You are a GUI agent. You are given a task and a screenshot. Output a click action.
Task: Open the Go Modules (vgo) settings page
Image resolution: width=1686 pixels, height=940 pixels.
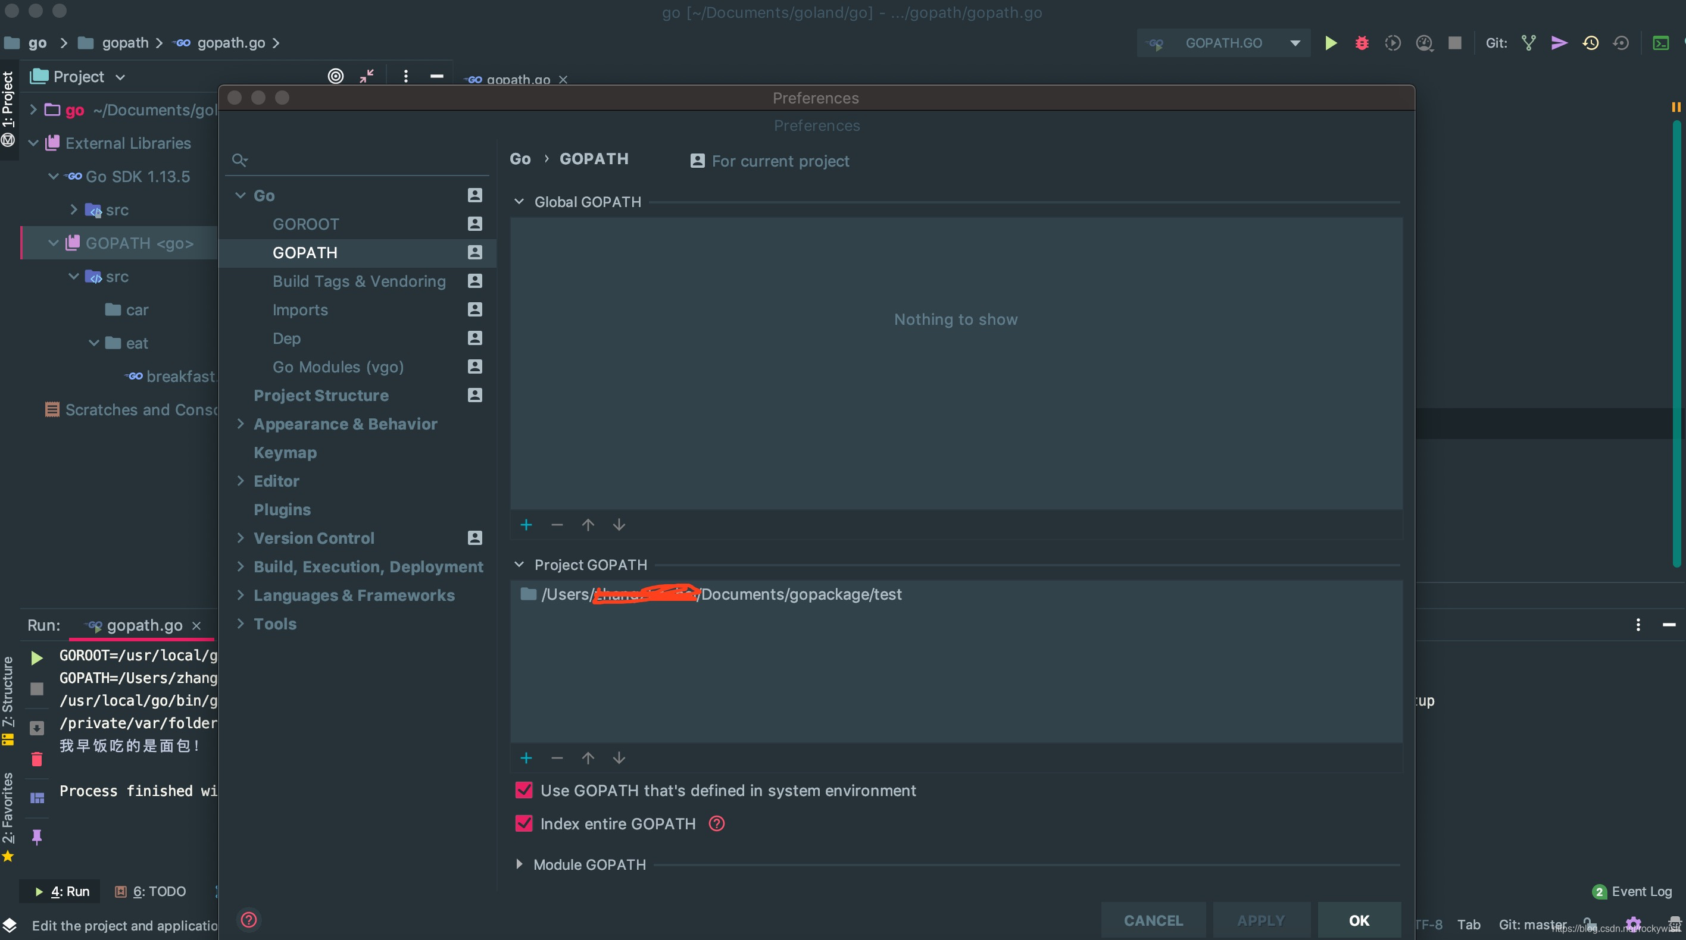(338, 367)
